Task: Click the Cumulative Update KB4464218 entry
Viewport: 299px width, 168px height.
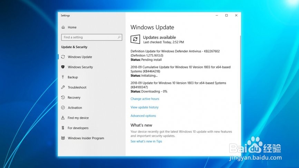Action: pyautogui.click(x=180, y=69)
